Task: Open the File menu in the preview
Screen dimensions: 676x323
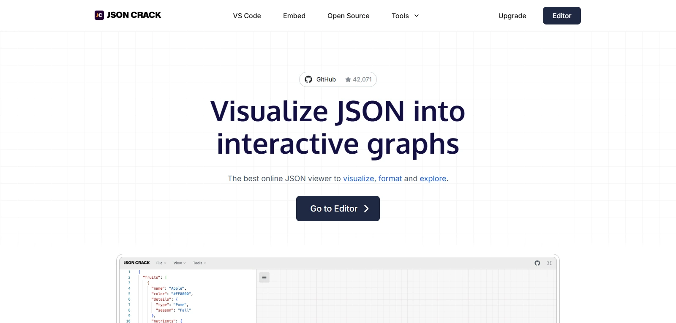Action: click(161, 263)
